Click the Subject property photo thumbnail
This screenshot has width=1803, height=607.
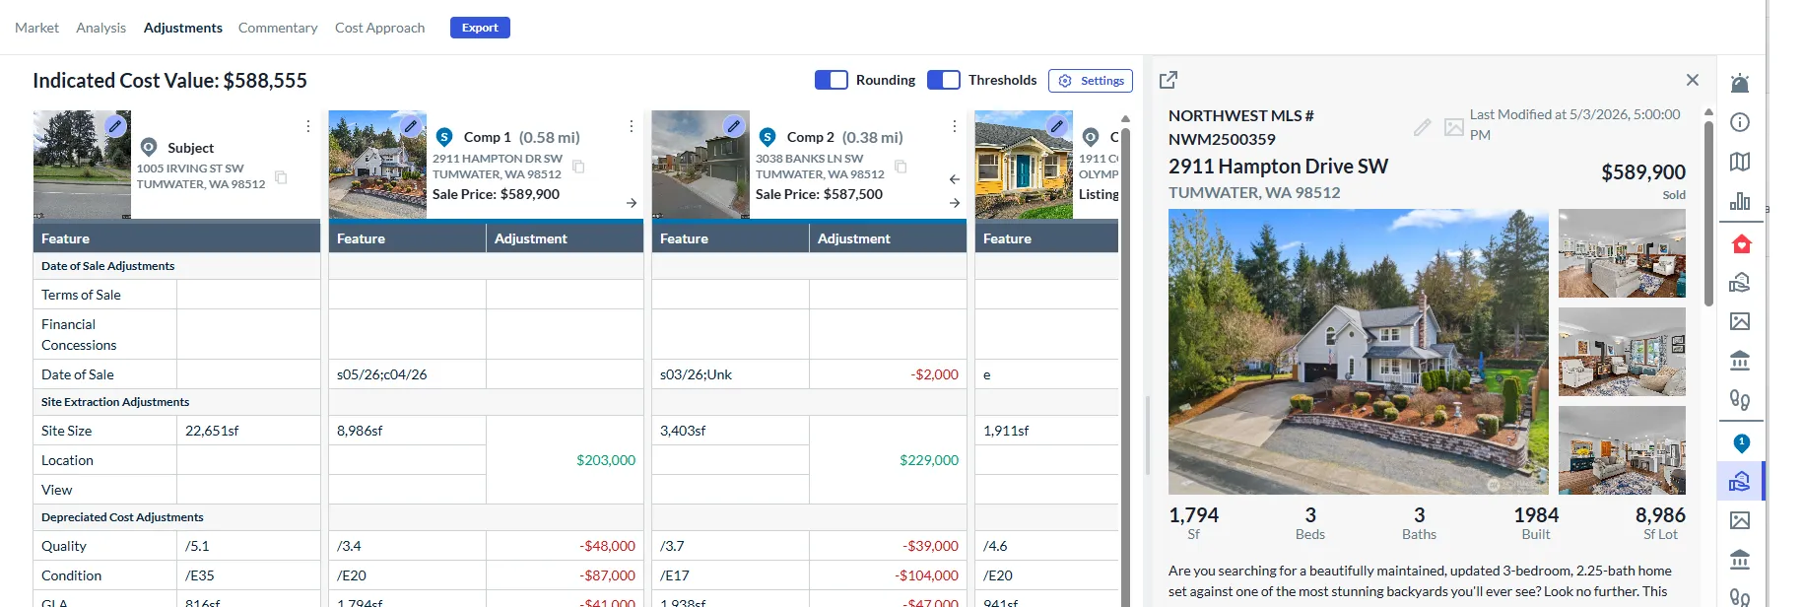tap(82, 165)
